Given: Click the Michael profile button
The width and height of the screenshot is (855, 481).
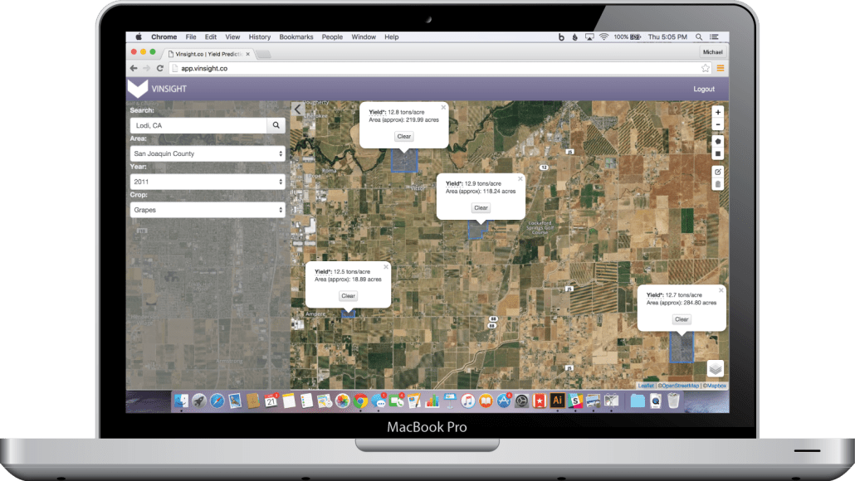Looking at the screenshot, I should click(712, 51).
